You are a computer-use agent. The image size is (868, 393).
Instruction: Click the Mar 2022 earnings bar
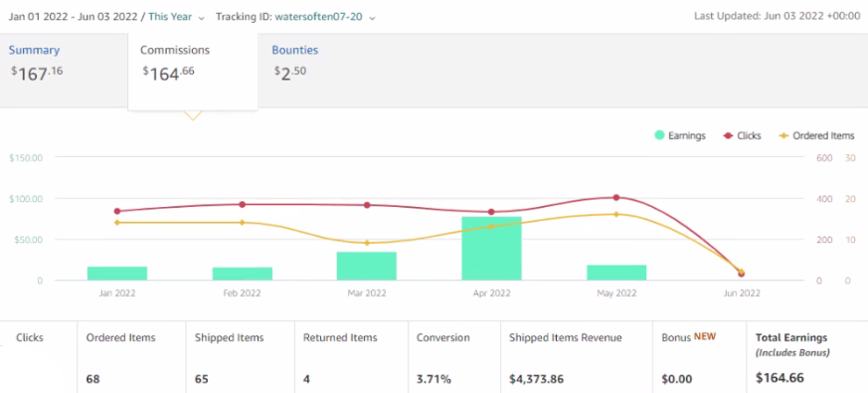(367, 266)
